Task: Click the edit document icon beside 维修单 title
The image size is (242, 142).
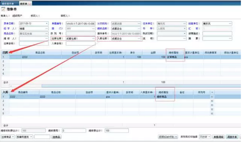Action: (x=3, y=9)
